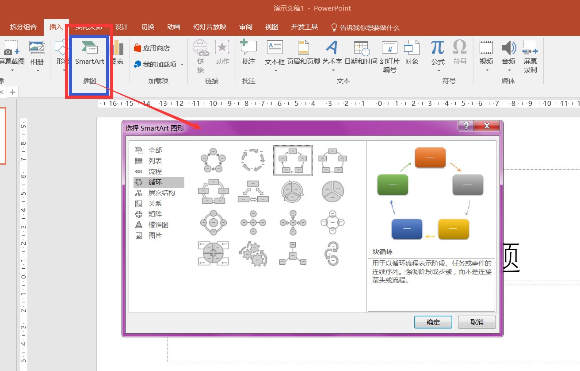The width and height of the screenshot is (580, 371).
Task: Open the 幻灯片放映 tab
Action: tap(210, 27)
